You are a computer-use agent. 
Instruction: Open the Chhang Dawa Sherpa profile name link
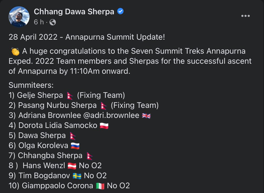tap(74, 12)
